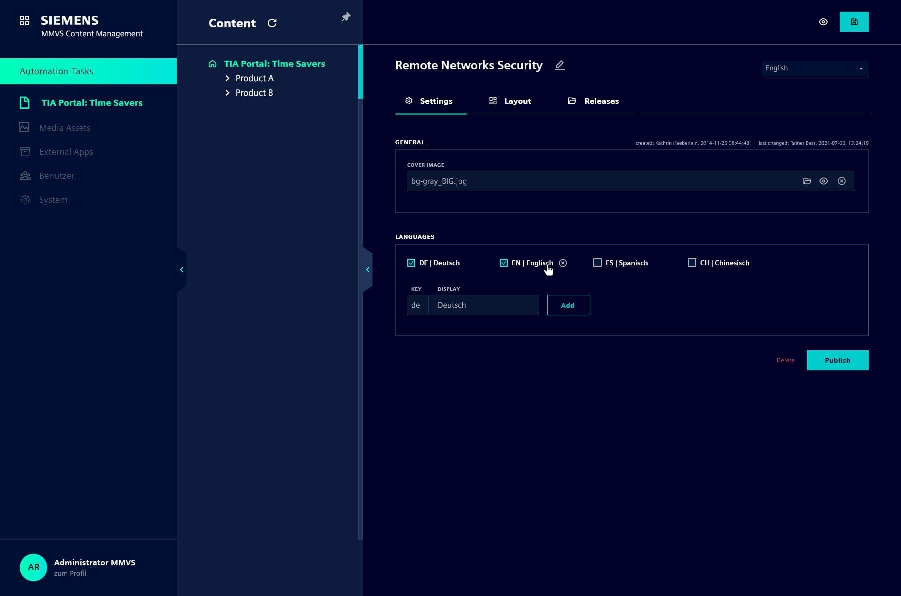Click the language key field 'de'
This screenshot has height=596, width=901.
(x=417, y=305)
